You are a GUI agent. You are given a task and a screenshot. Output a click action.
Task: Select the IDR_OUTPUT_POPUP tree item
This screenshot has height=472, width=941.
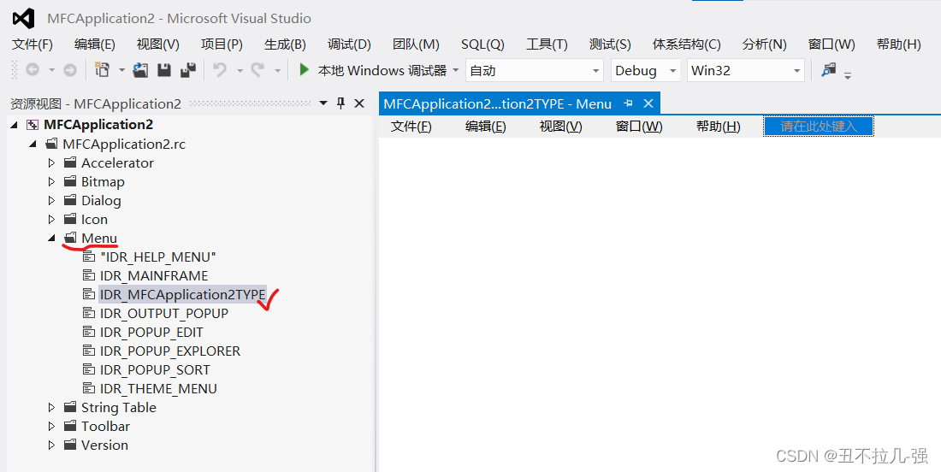(x=164, y=313)
